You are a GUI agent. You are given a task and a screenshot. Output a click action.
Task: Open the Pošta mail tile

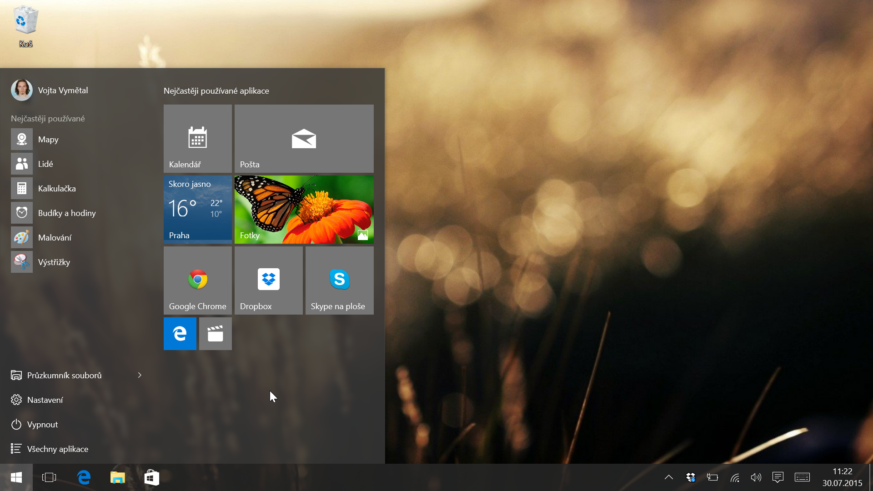pos(304,138)
